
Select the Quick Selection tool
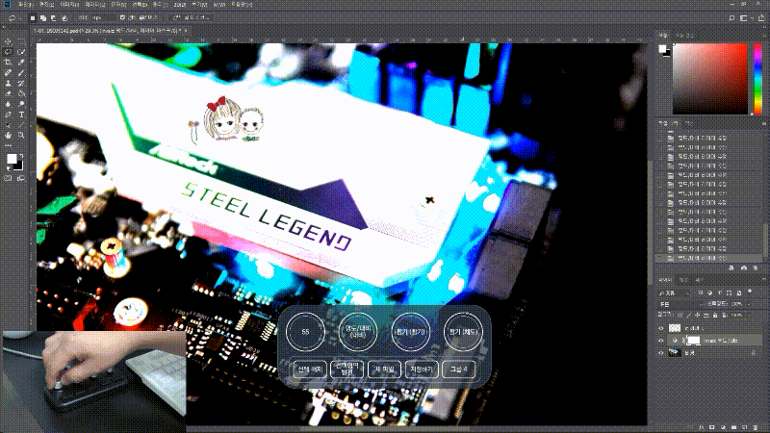[21, 52]
